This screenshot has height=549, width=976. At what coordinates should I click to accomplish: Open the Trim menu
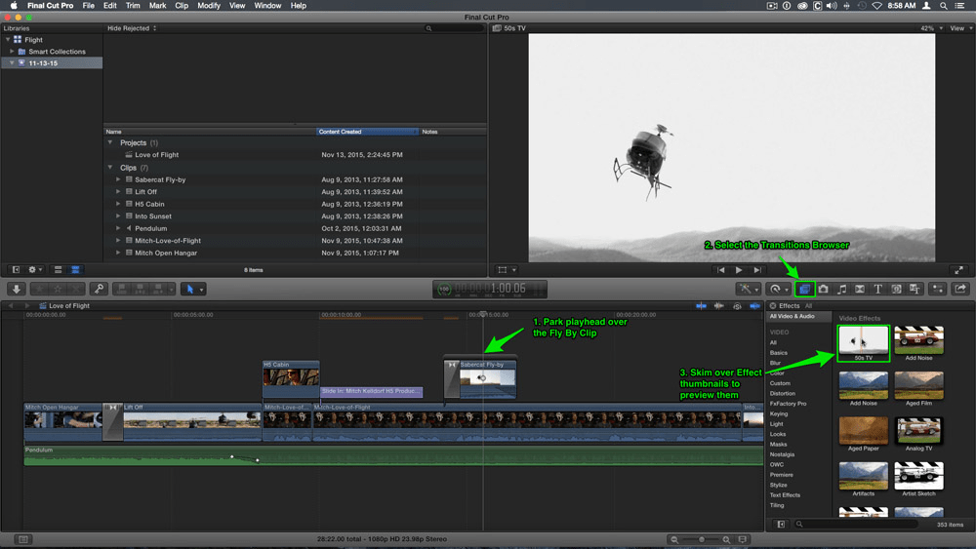[x=133, y=6]
